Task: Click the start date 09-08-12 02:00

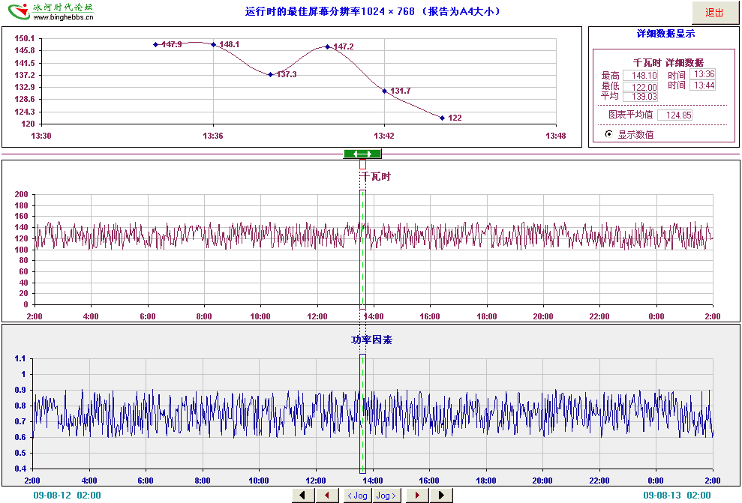Action: [x=67, y=496]
